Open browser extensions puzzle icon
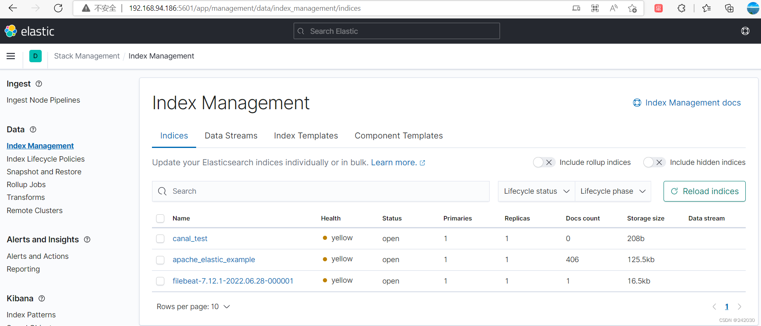Image resolution: width=761 pixels, height=326 pixels. 681,8
